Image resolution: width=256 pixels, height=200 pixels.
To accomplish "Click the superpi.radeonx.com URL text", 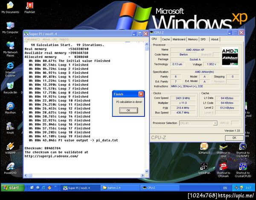I will coord(51,156).
